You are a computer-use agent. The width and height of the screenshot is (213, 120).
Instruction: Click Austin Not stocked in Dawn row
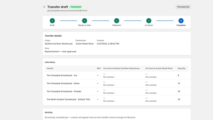click(151, 85)
